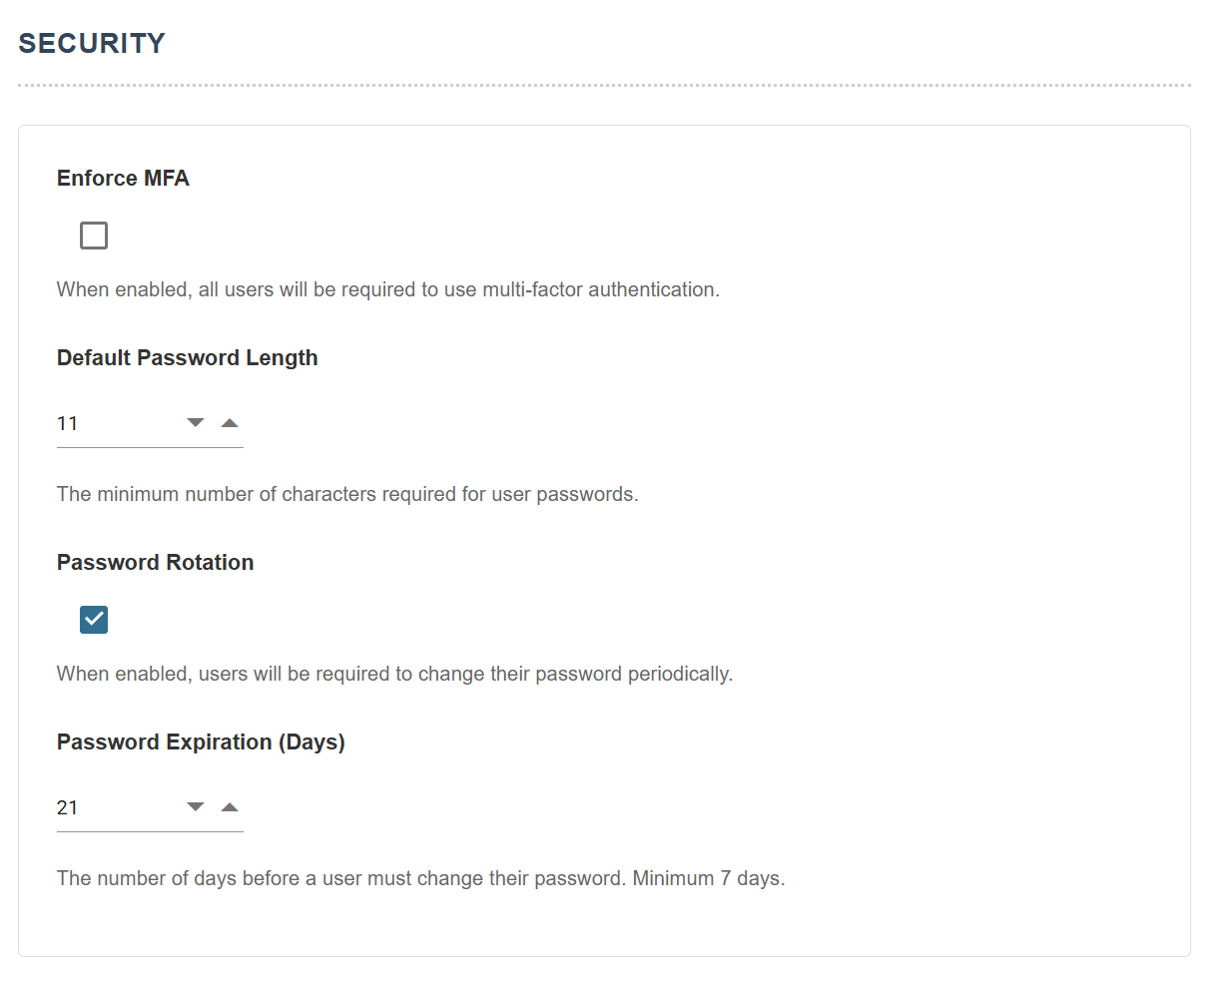Increase Password Expiration days with up arrow
1222x986 pixels.
coord(230,807)
